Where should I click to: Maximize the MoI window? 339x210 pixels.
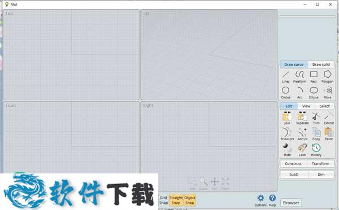318,5
